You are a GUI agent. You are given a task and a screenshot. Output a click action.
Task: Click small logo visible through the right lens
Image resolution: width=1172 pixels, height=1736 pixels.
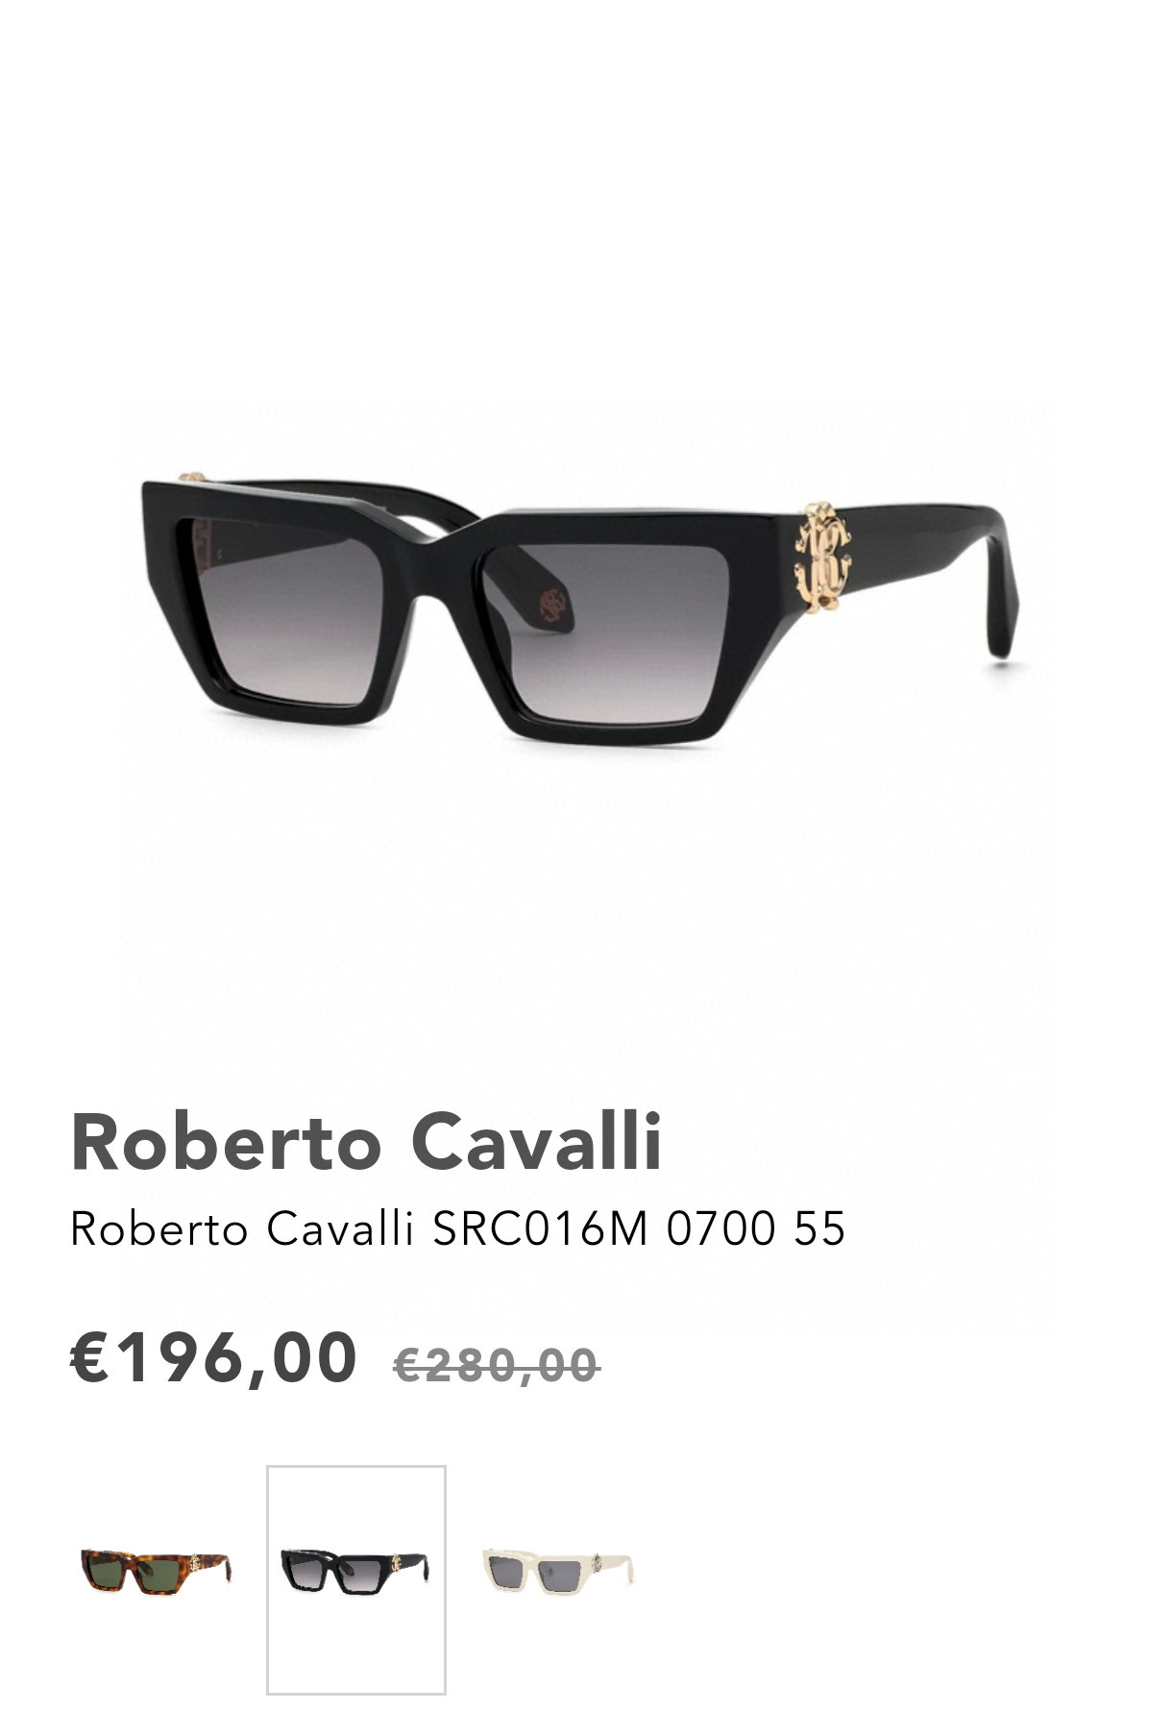point(551,604)
